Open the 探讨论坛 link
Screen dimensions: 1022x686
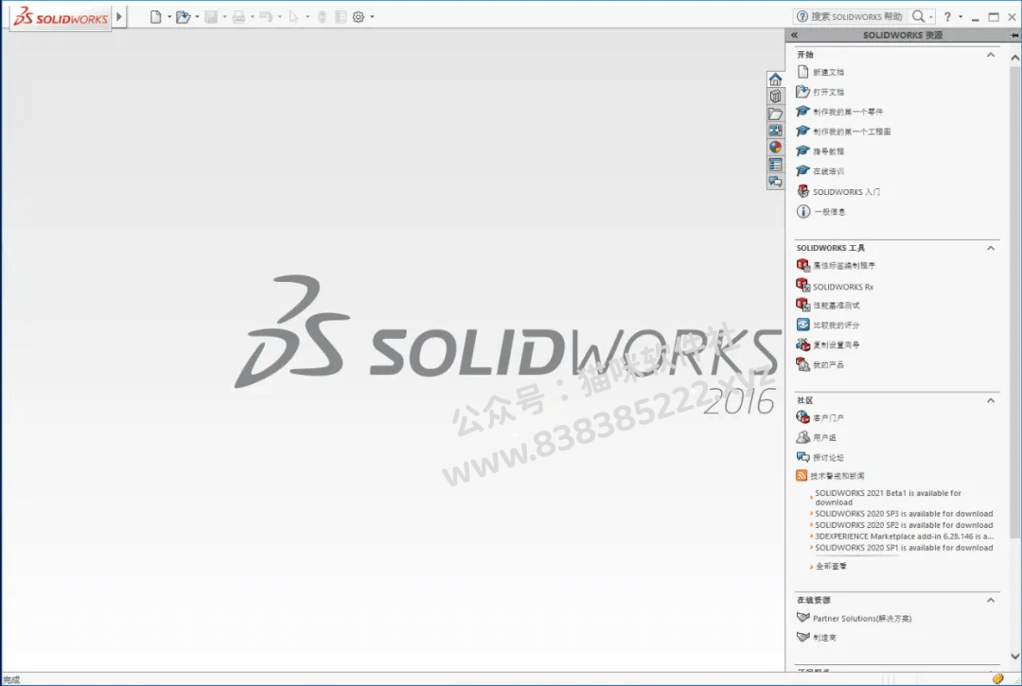[828, 457]
